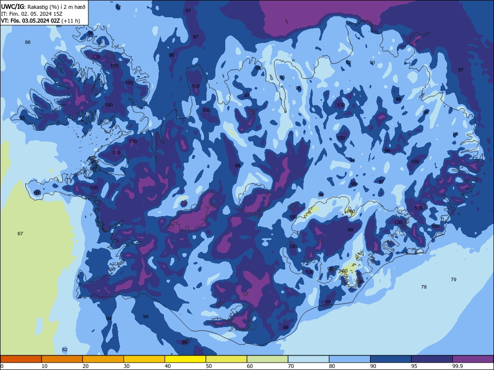Click the '90' tick label on the legend
494x370 pixels.
pyautogui.click(x=373, y=366)
